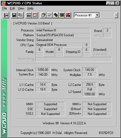Click the WCPUID title bar app icon
This screenshot has width=121, height=138.
click(x=3, y=3)
